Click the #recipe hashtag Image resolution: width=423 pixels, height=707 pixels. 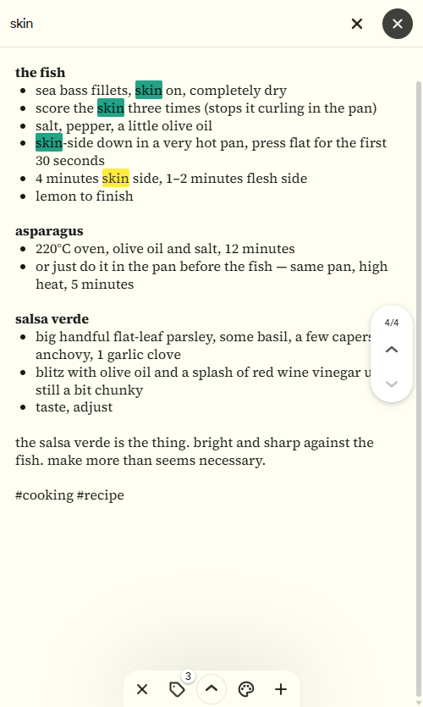(x=101, y=495)
